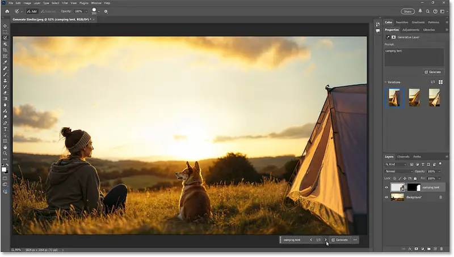Select the Eyedropper tool
Image resolution: width=454 pixels, height=257 pixels.
click(5, 62)
